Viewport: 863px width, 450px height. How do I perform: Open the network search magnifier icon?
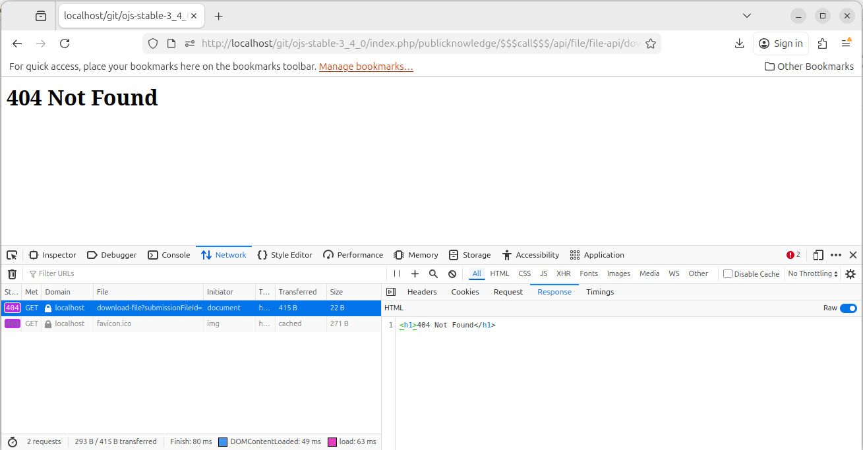pos(433,274)
